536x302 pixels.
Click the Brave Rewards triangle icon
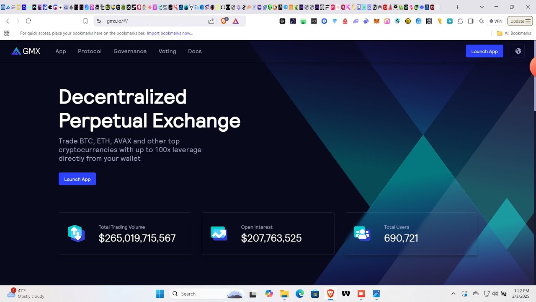tap(236, 21)
